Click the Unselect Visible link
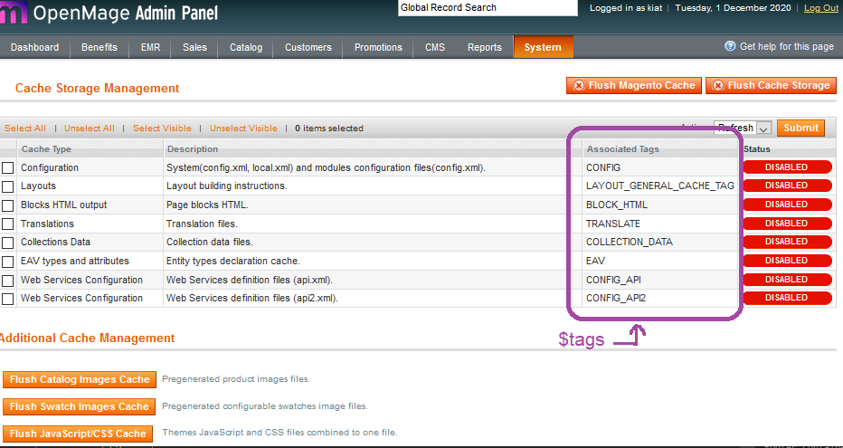This screenshot has width=843, height=448. point(244,129)
